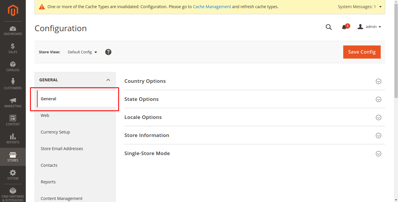398x202 pixels.
Task: Select the General configuration tab
Action: 76,99
